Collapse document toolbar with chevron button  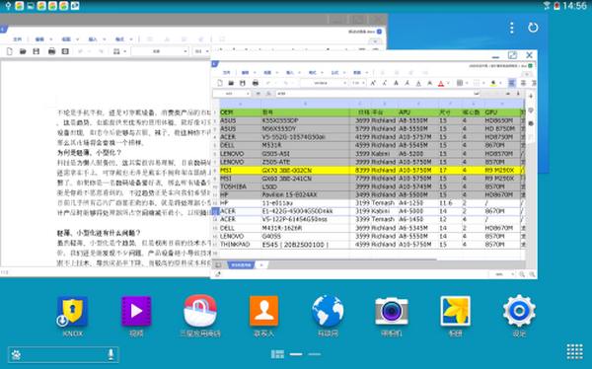click(375, 41)
